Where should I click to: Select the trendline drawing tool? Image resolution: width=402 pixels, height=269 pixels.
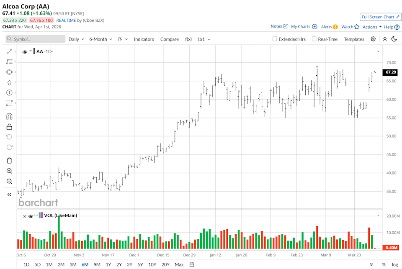(9, 51)
